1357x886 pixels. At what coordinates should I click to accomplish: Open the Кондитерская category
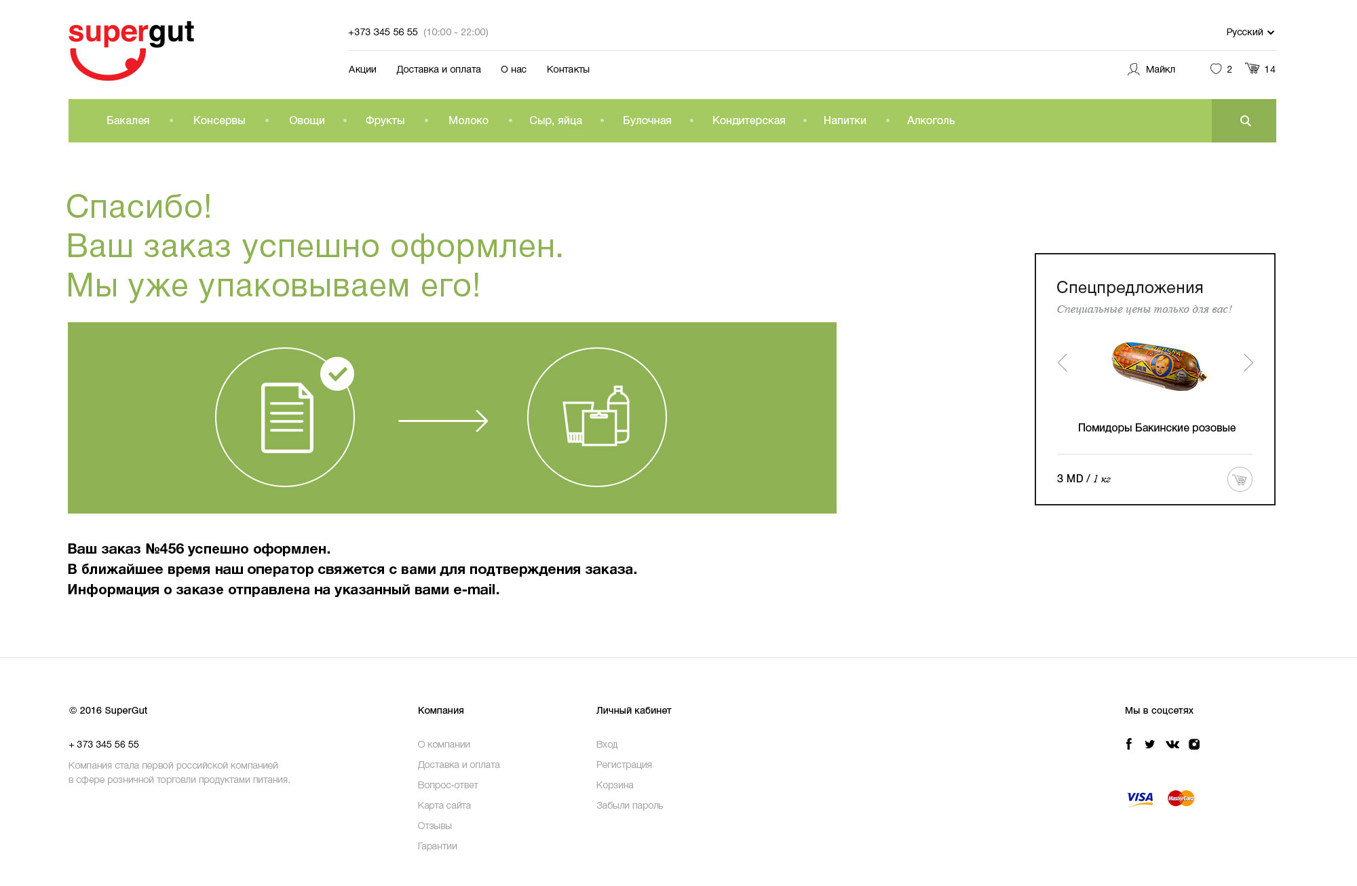749,121
